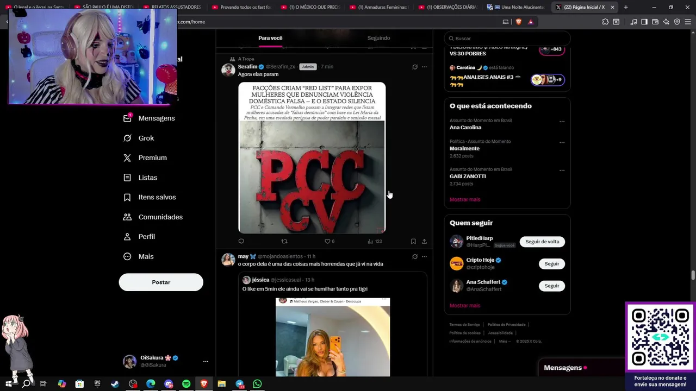The height and width of the screenshot is (391, 696).
Task: Open a new browser tab
Action: 626,7
